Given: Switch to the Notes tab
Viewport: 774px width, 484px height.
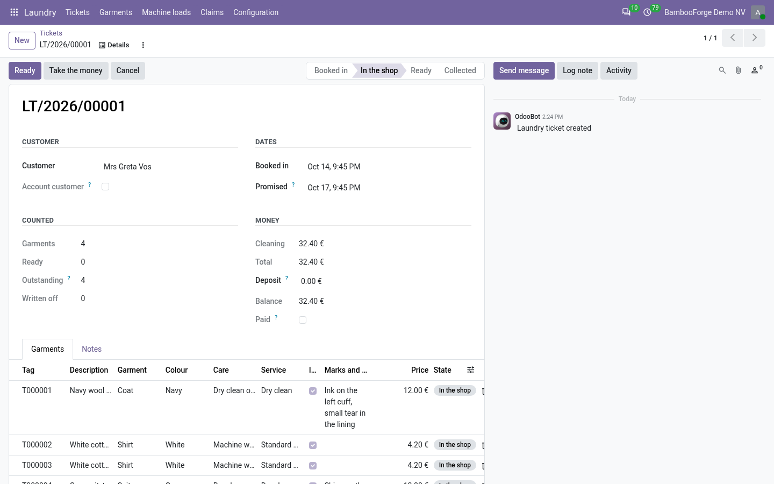Looking at the screenshot, I should click(x=91, y=349).
